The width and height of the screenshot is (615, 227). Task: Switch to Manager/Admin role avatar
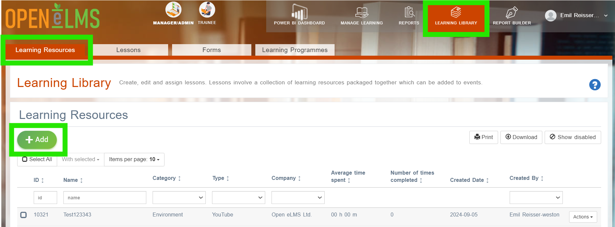coord(173,10)
